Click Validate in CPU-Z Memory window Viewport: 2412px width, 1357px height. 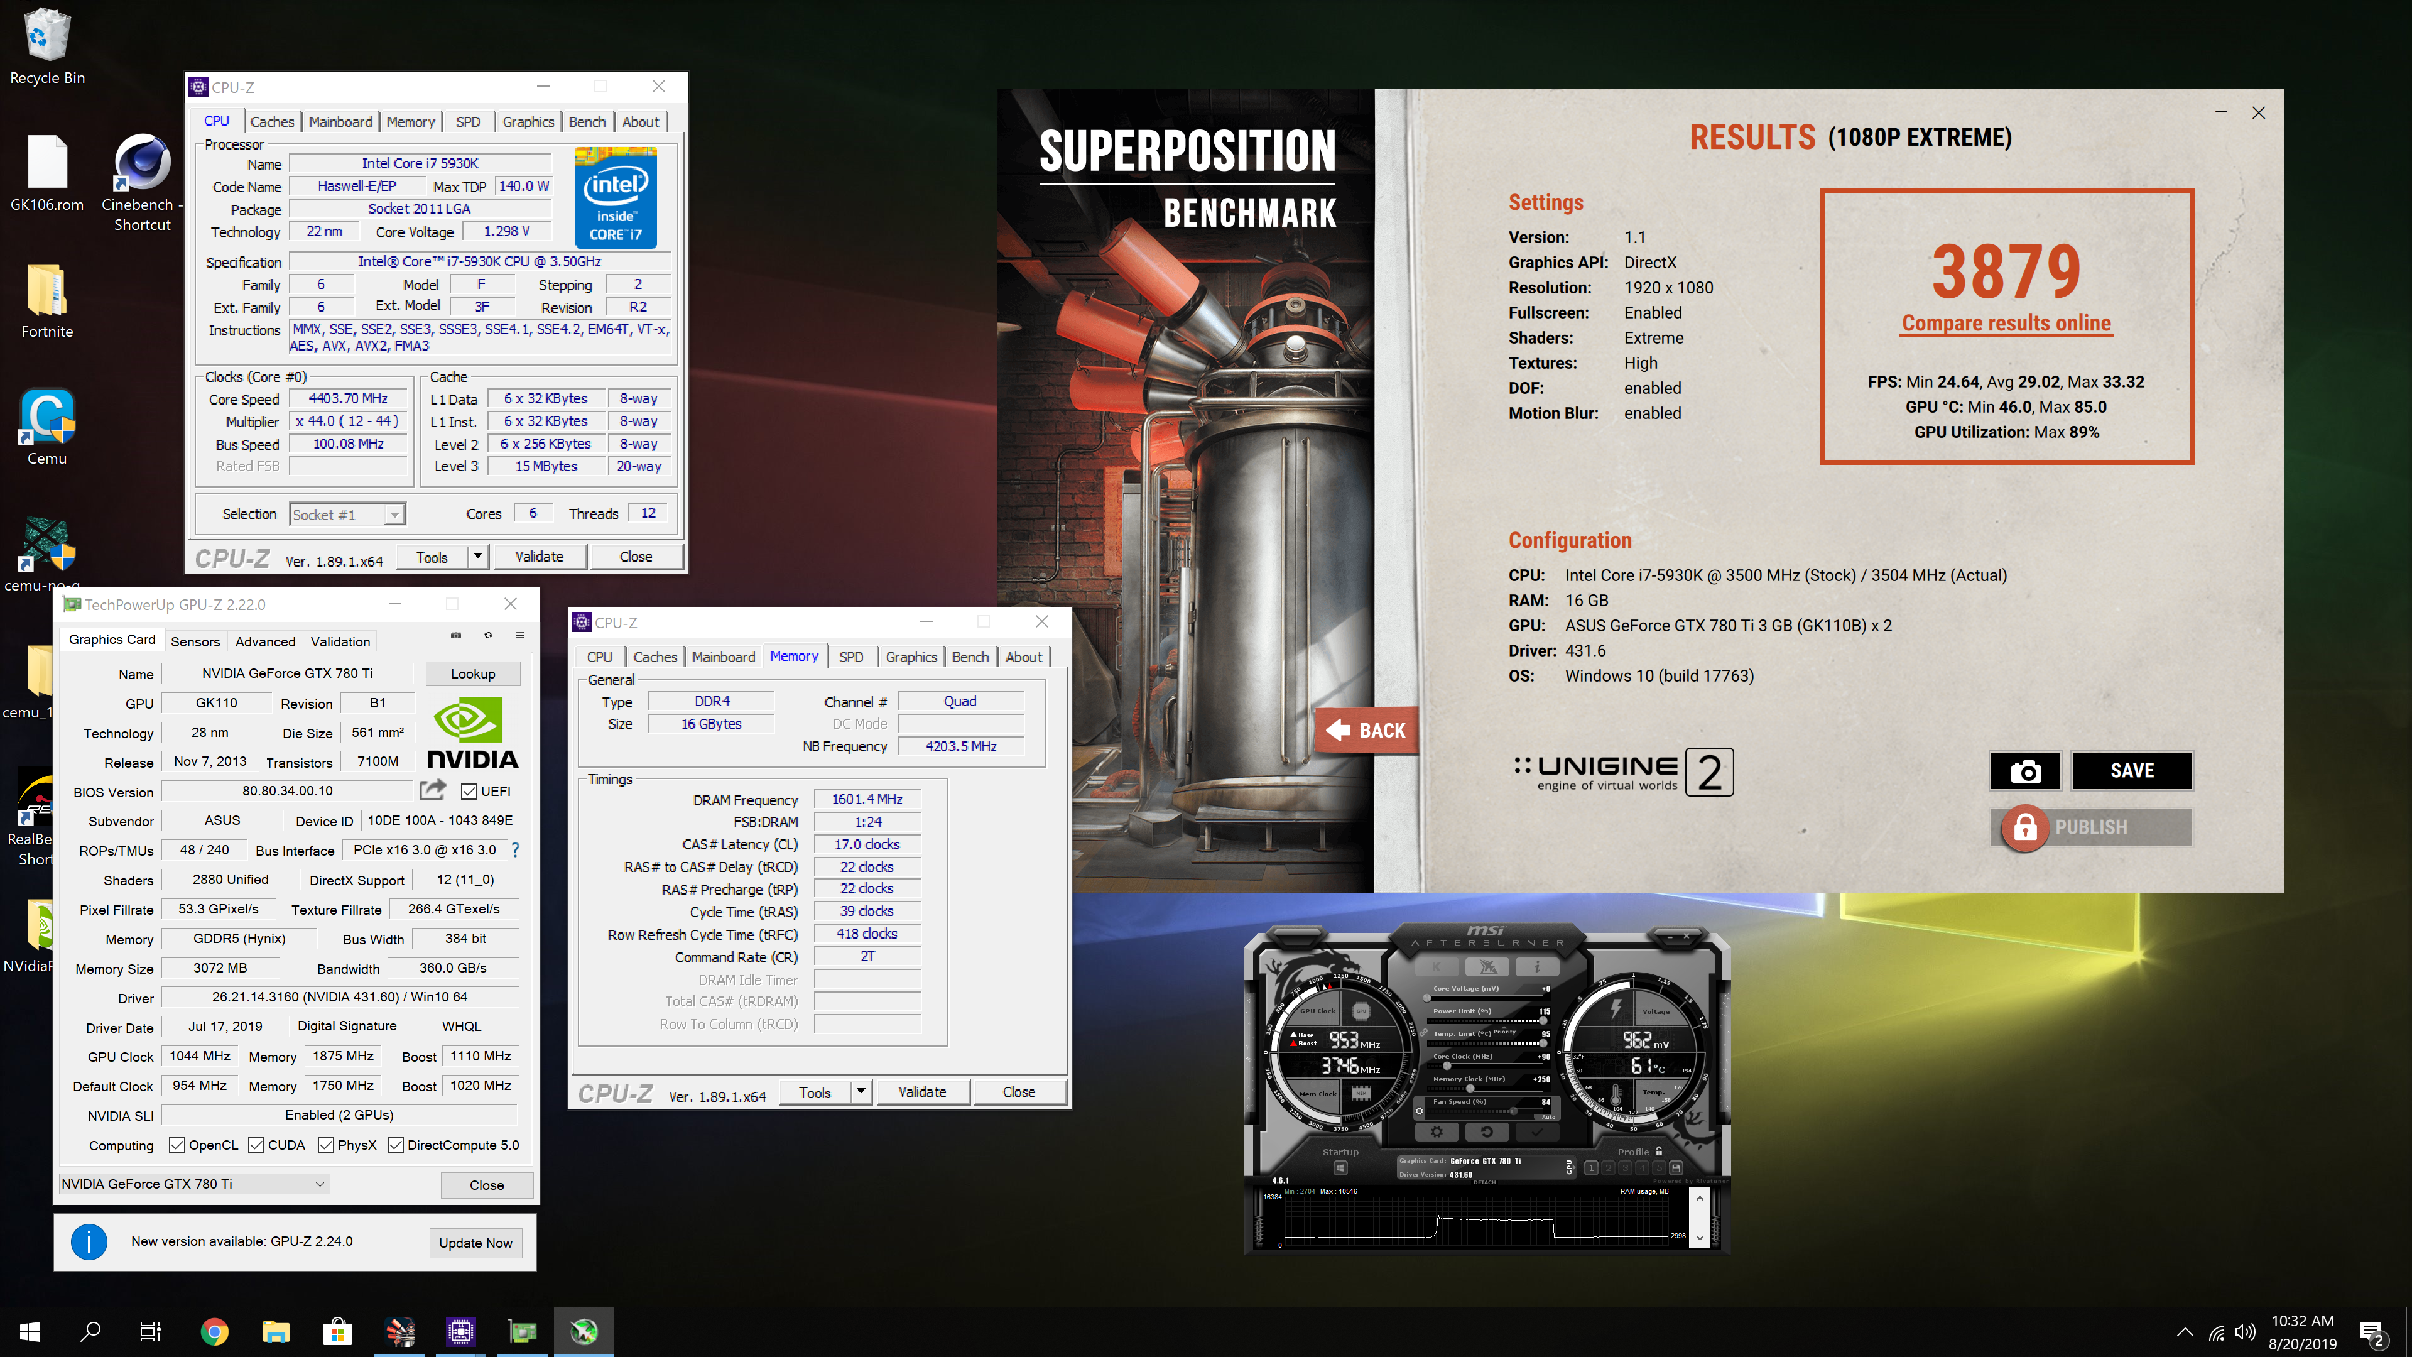922,1092
